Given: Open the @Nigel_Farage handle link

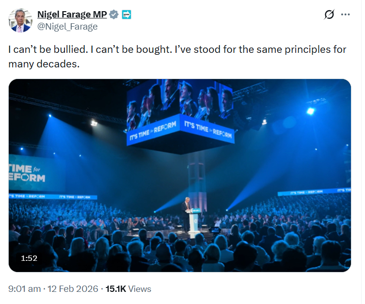Looking at the screenshot, I should tap(67, 27).
